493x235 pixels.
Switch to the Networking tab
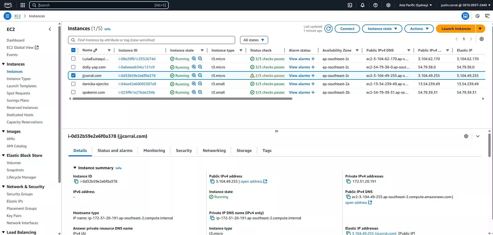(x=214, y=151)
